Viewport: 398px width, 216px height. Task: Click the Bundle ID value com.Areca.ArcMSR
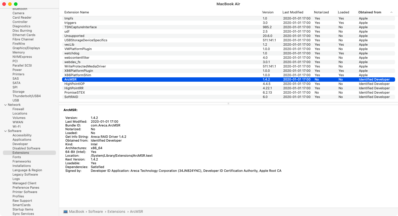(x=105, y=125)
